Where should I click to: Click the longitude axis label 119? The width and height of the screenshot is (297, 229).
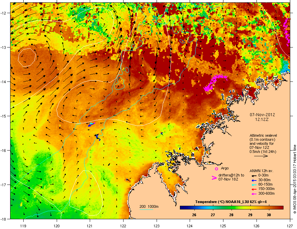coord(23,226)
